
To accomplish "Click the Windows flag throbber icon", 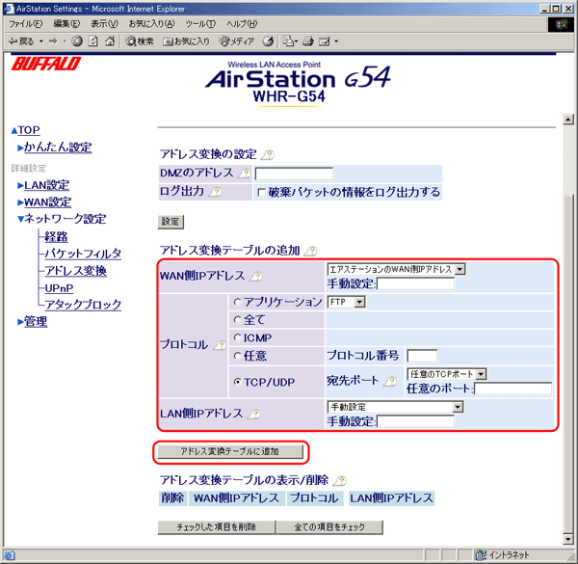I will click(x=561, y=24).
